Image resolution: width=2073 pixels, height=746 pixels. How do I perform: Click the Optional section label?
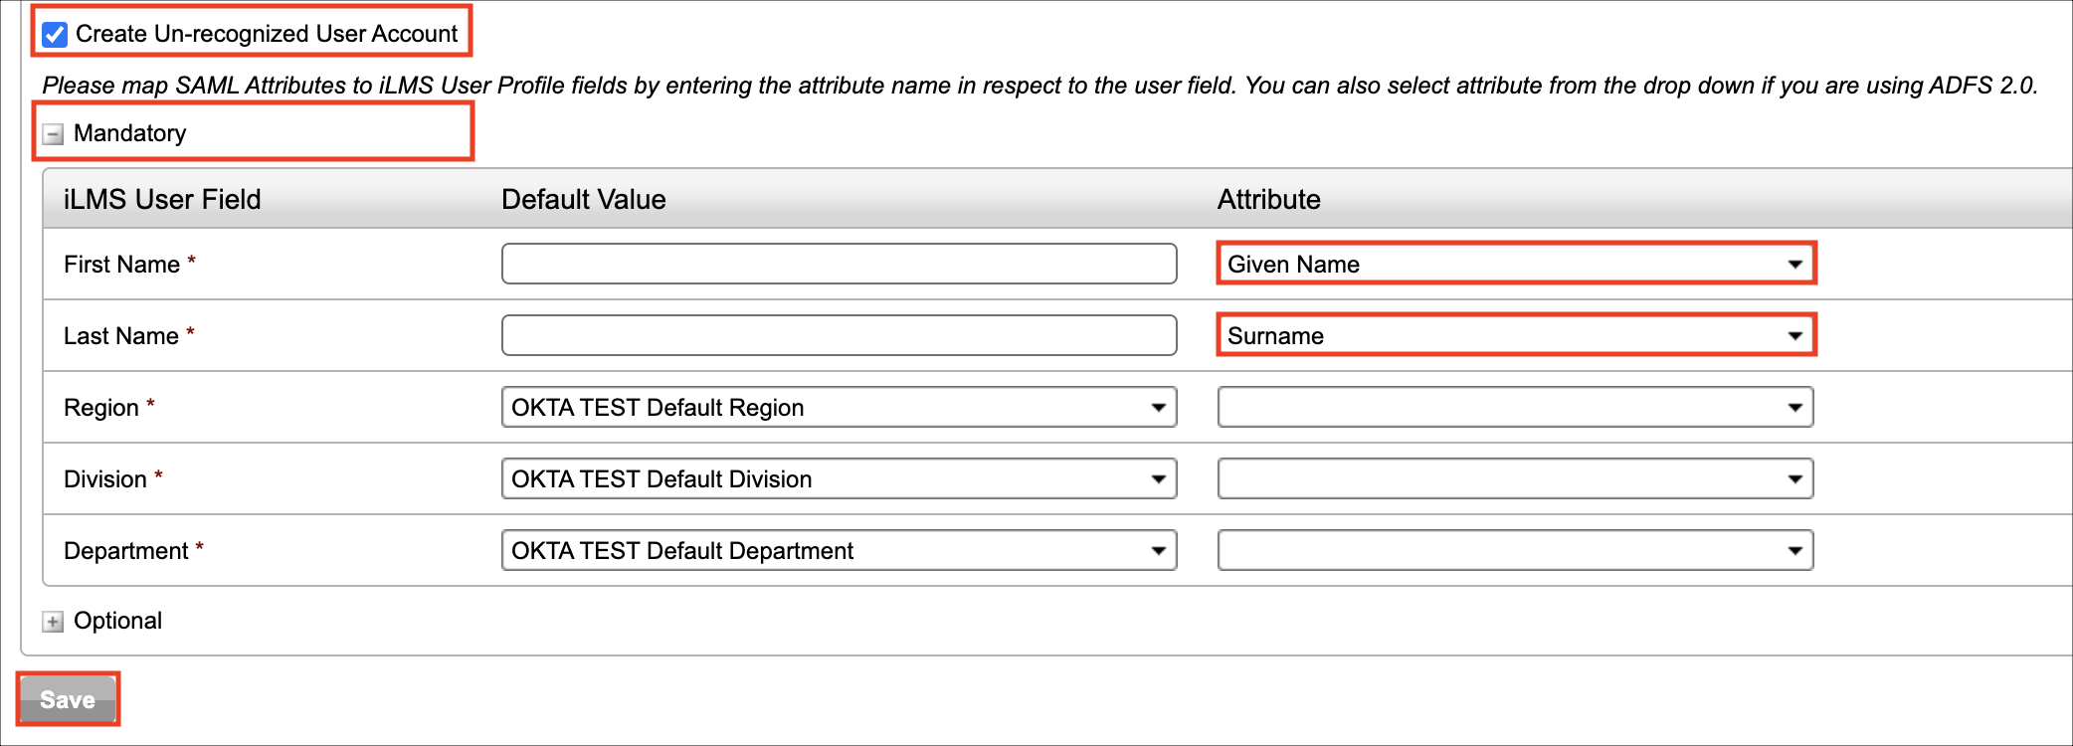pyautogui.click(x=117, y=621)
